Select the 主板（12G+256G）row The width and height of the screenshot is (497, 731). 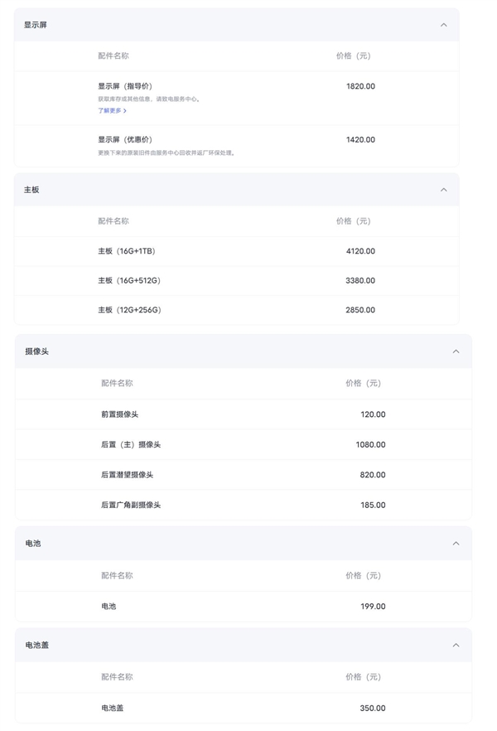coord(248,310)
